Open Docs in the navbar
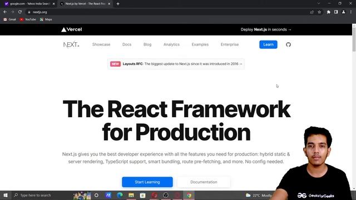 click(127, 44)
